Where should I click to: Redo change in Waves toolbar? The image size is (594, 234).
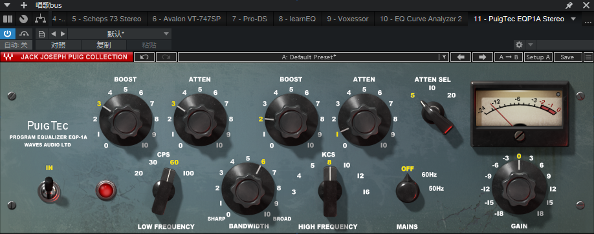pos(166,57)
